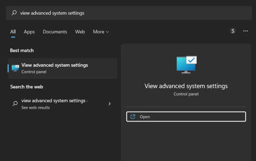Click the large monitor icon in preview pane
Viewport: 256px width, 161px height.
click(x=186, y=65)
